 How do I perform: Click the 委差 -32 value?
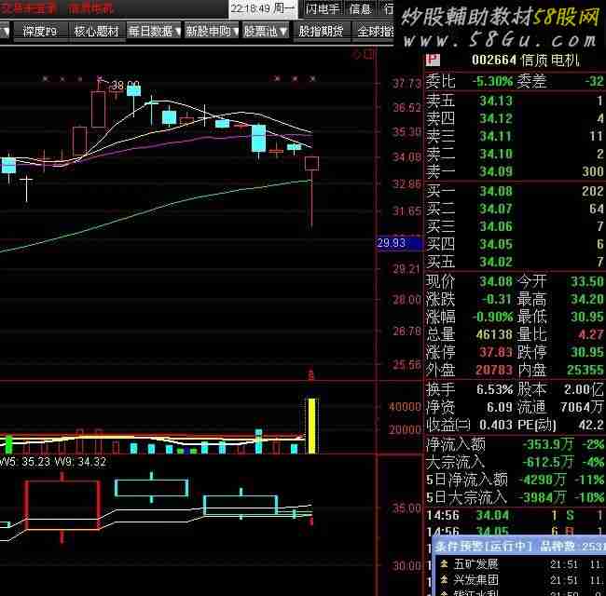[595, 81]
